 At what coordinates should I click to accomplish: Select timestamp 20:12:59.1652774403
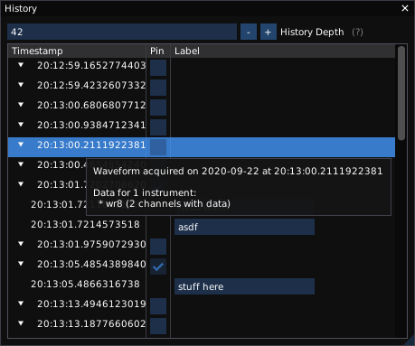pyautogui.click(x=91, y=65)
